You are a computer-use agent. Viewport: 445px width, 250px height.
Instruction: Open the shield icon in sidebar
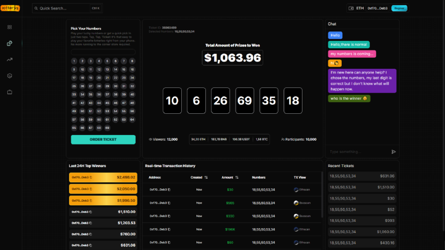[10, 76]
